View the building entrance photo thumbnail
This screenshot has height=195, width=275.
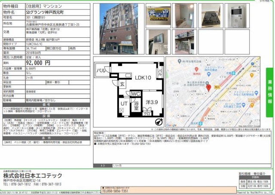point(184,42)
